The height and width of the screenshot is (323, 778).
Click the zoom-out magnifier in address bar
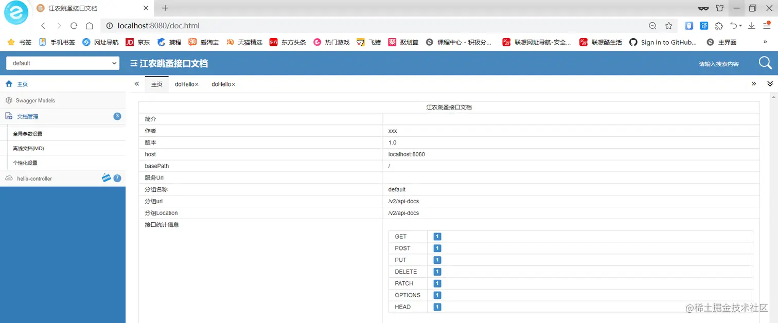(x=652, y=26)
